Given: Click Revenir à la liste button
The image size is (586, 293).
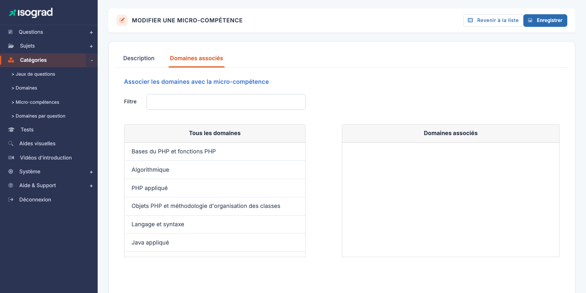Looking at the screenshot, I should pos(493,20).
